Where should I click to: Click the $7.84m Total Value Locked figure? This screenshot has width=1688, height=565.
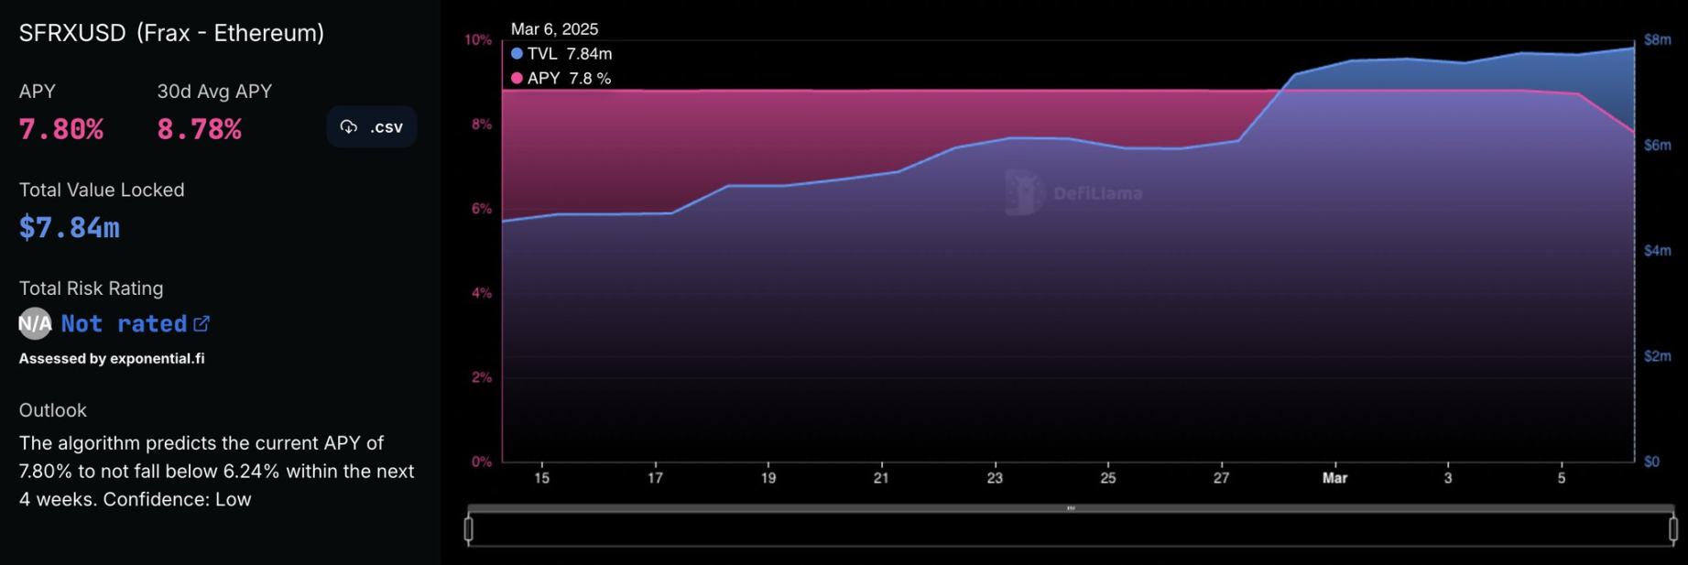(x=70, y=227)
